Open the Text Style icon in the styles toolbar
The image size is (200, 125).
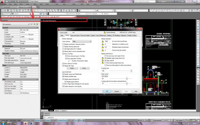click(x=79, y=11)
